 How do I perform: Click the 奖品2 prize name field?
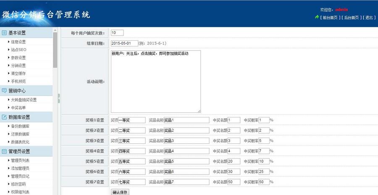point(186,130)
